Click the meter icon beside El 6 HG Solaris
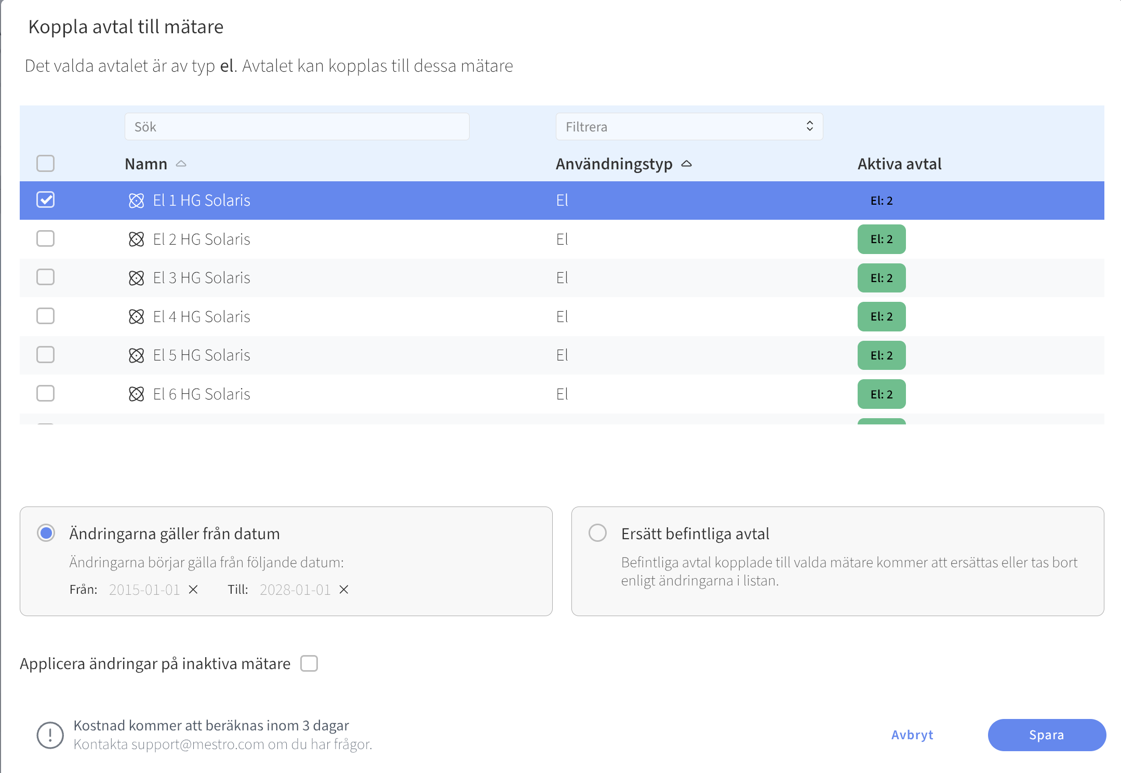This screenshot has height=773, width=1121. tap(136, 394)
